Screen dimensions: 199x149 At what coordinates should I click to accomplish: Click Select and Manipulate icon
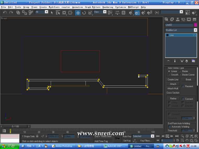(x=118, y=13)
